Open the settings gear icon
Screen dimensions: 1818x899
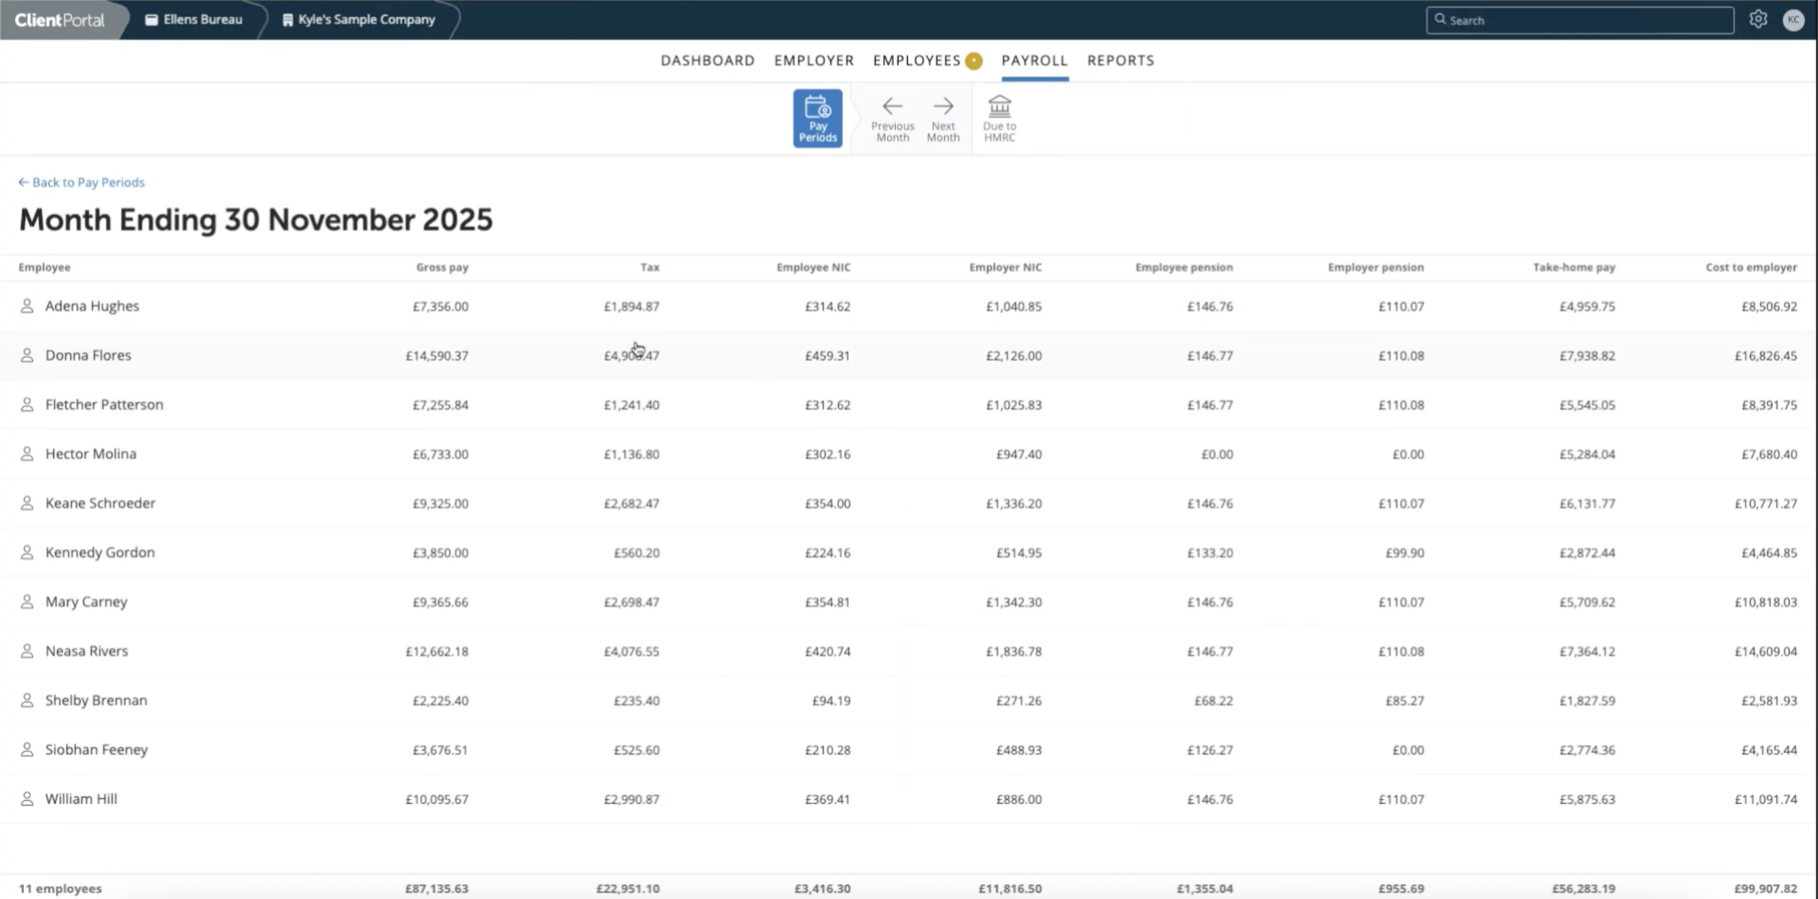1758,19
